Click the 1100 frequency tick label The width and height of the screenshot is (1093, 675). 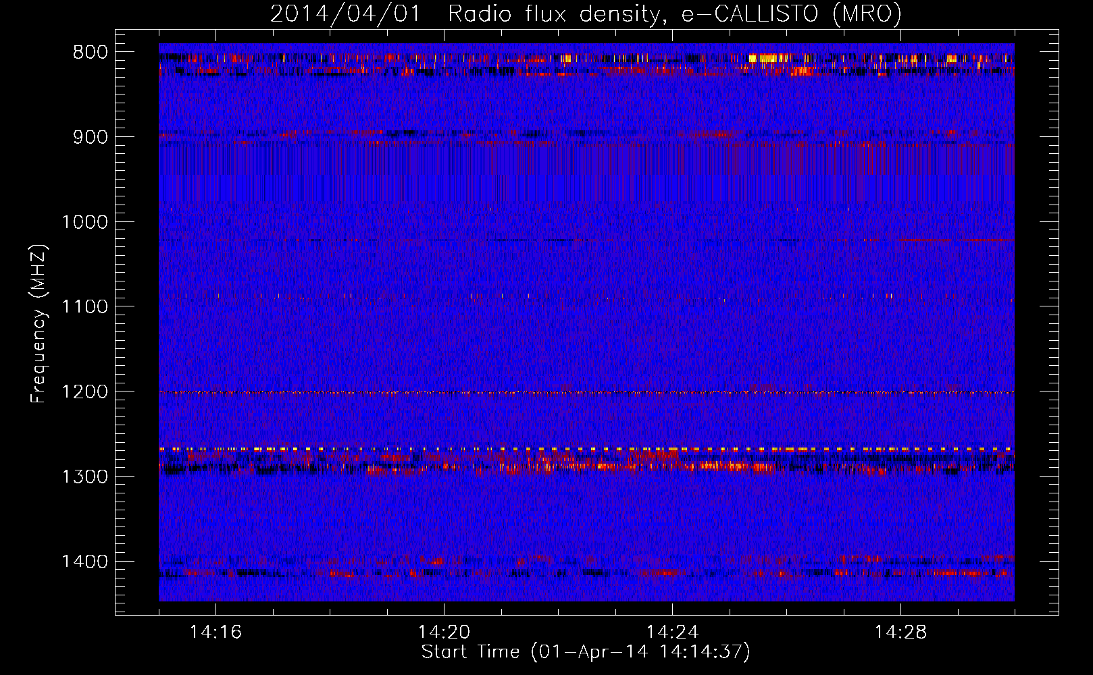[x=84, y=307]
